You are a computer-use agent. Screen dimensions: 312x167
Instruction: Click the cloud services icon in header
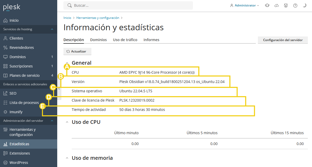[276, 5]
